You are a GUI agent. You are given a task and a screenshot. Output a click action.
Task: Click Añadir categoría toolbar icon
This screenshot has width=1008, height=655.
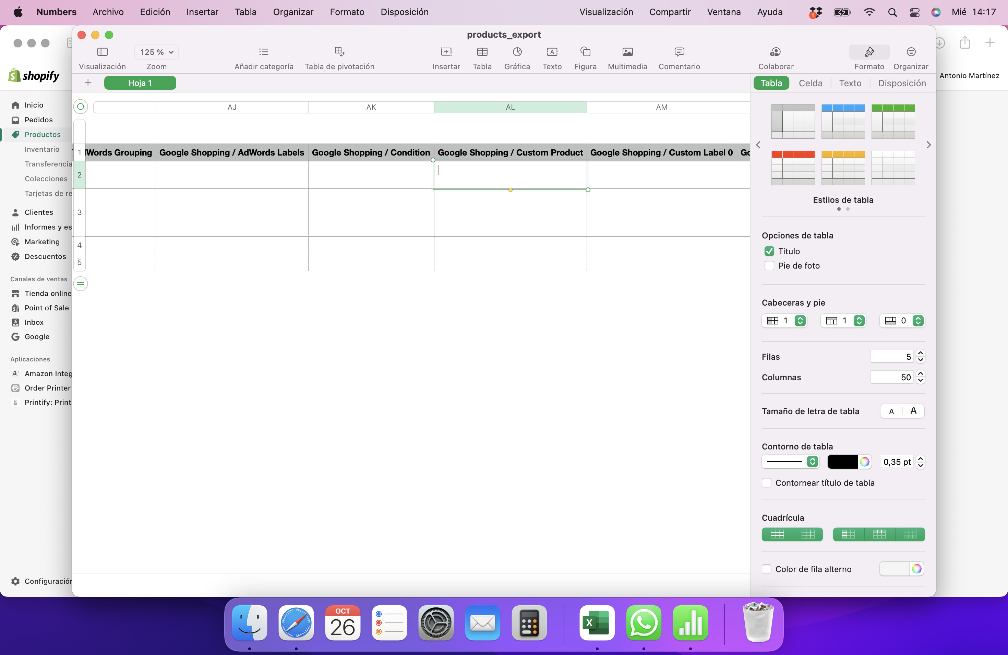(x=264, y=52)
